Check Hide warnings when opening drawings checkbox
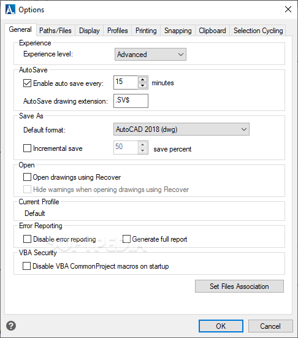This screenshot has width=298, height=338. point(27,190)
